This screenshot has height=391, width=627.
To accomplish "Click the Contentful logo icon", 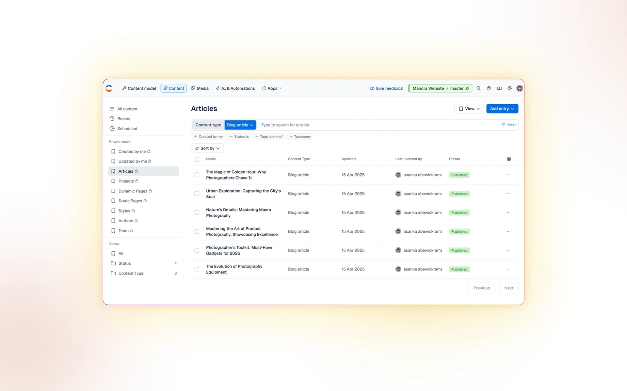I will point(109,88).
